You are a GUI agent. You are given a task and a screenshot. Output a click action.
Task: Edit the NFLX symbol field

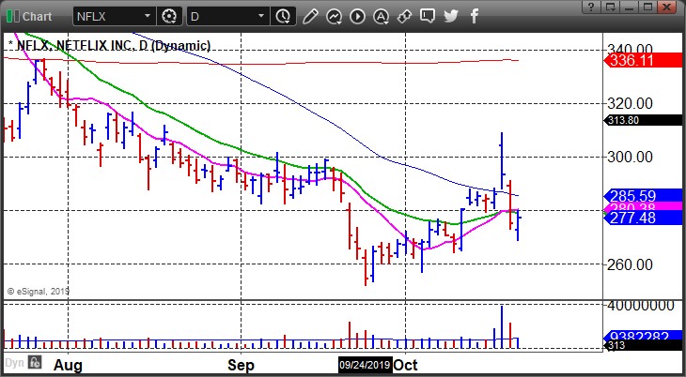[x=108, y=17]
